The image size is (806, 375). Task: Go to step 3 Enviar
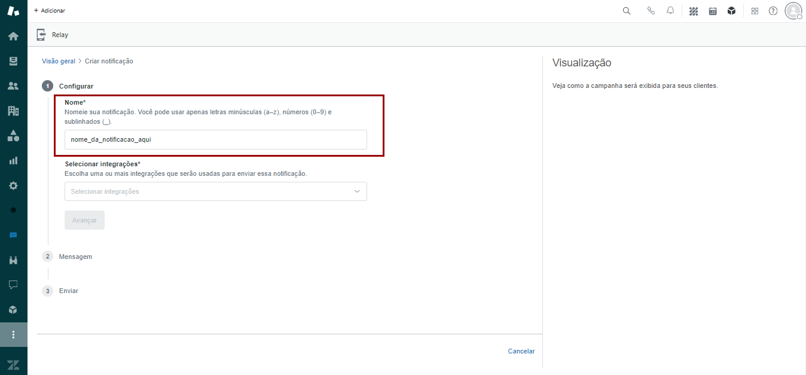pyautogui.click(x=68, y=291)
